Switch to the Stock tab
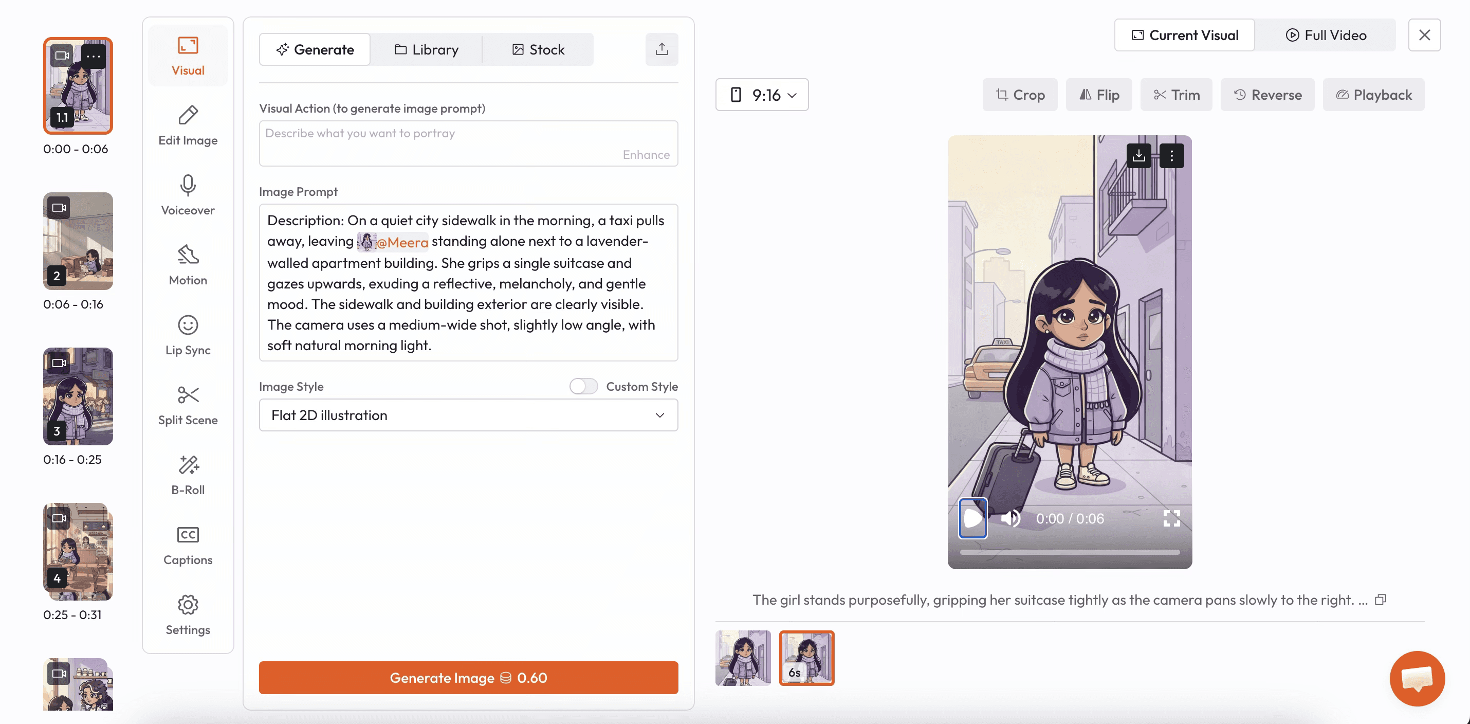This screenshot has width=1470, height=724. pyautogui.click(x=538, y=50)
